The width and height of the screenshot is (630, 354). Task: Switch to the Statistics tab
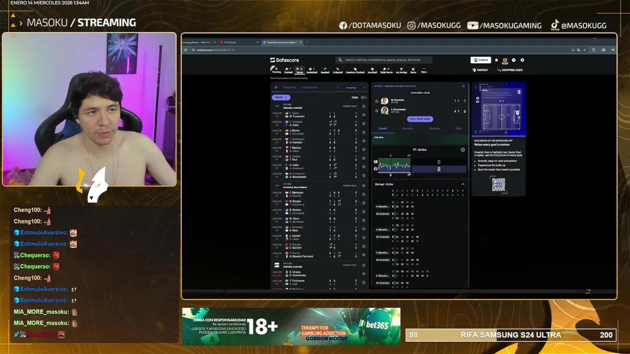tap(408, 128)
